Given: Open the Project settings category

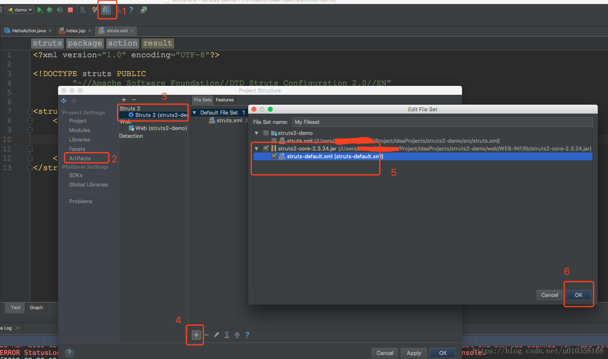Looking at the screenshot, I should pos(78,121).
